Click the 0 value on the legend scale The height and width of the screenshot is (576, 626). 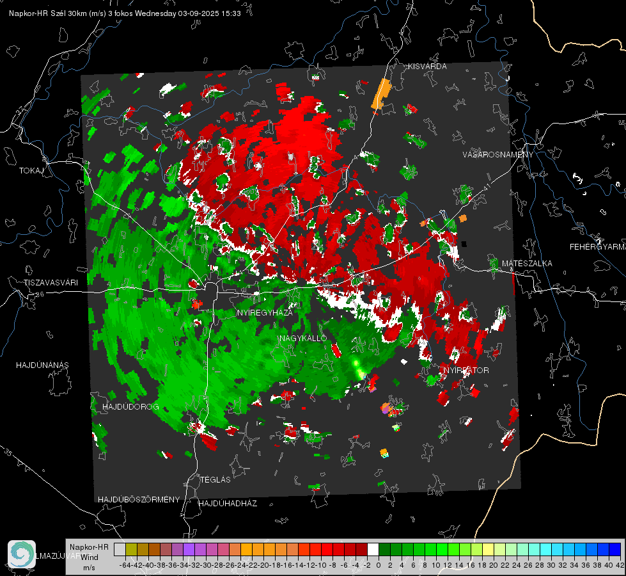click(379, 566)
